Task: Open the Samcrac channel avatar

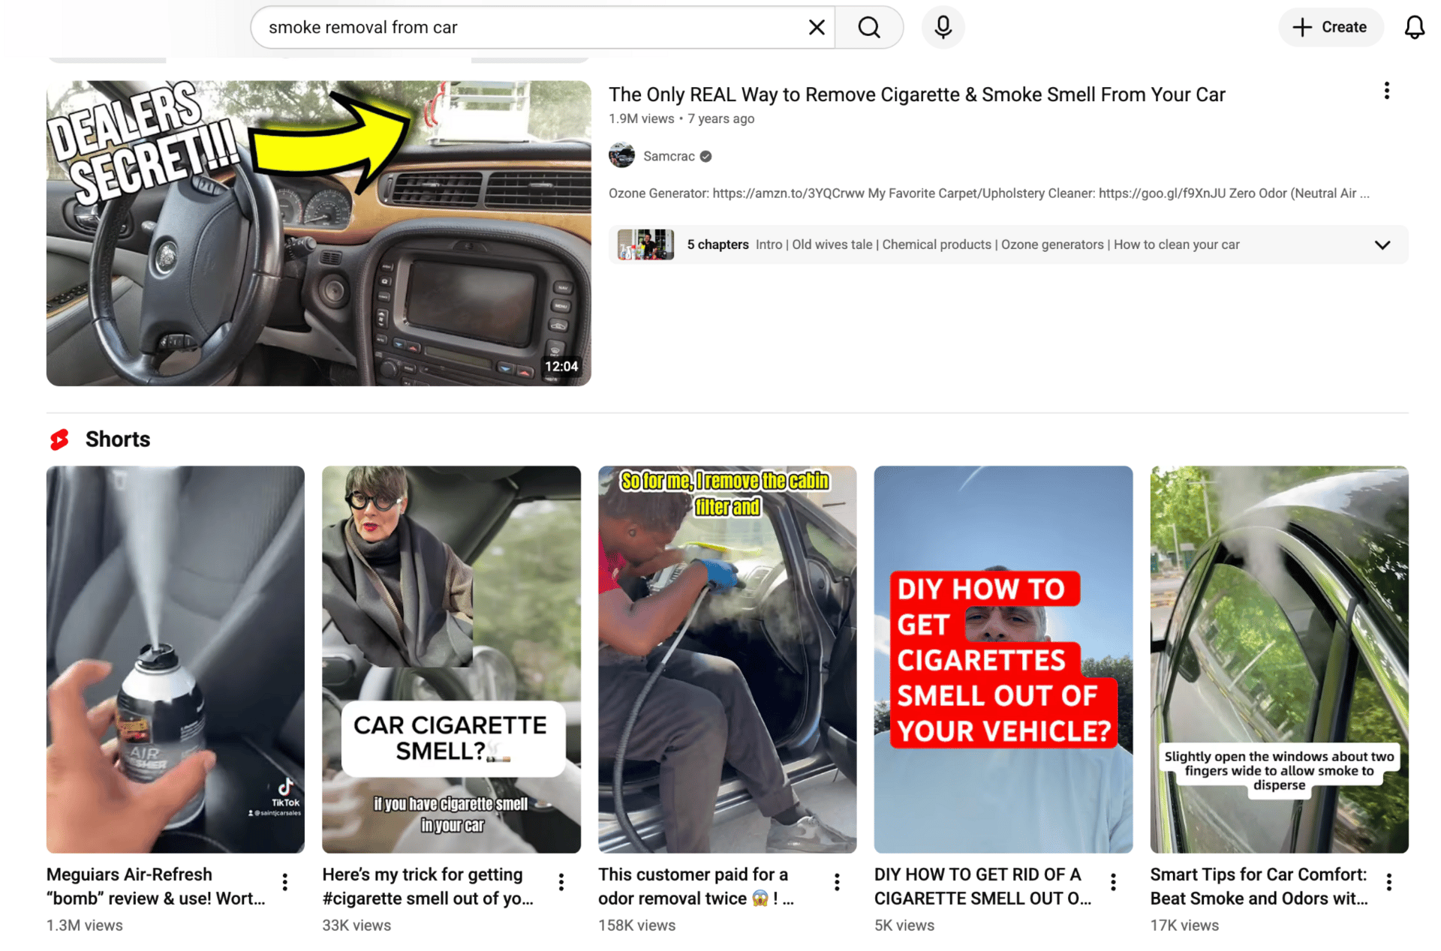Action: (x=621, y=156)
